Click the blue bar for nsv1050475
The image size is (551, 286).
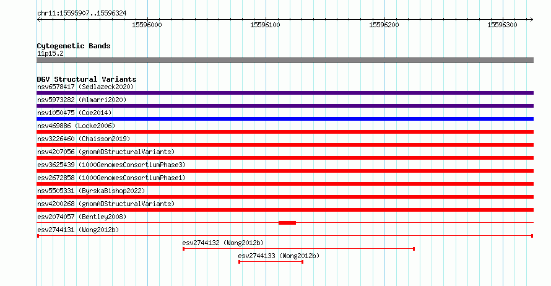285,119
